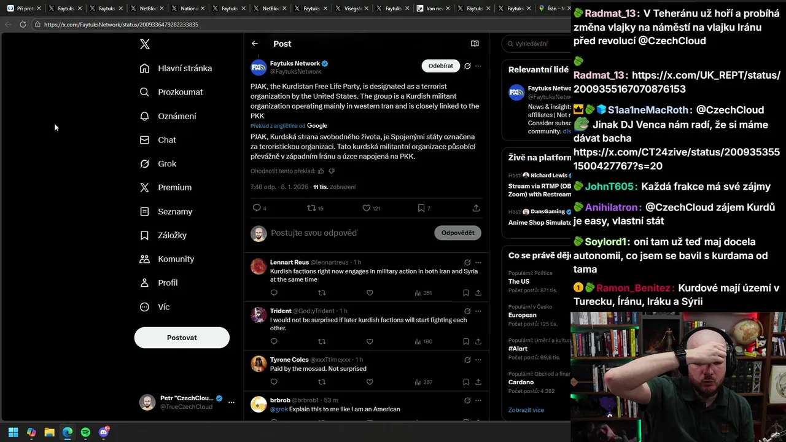Click the Odpovědět button

tap(458, 233)
